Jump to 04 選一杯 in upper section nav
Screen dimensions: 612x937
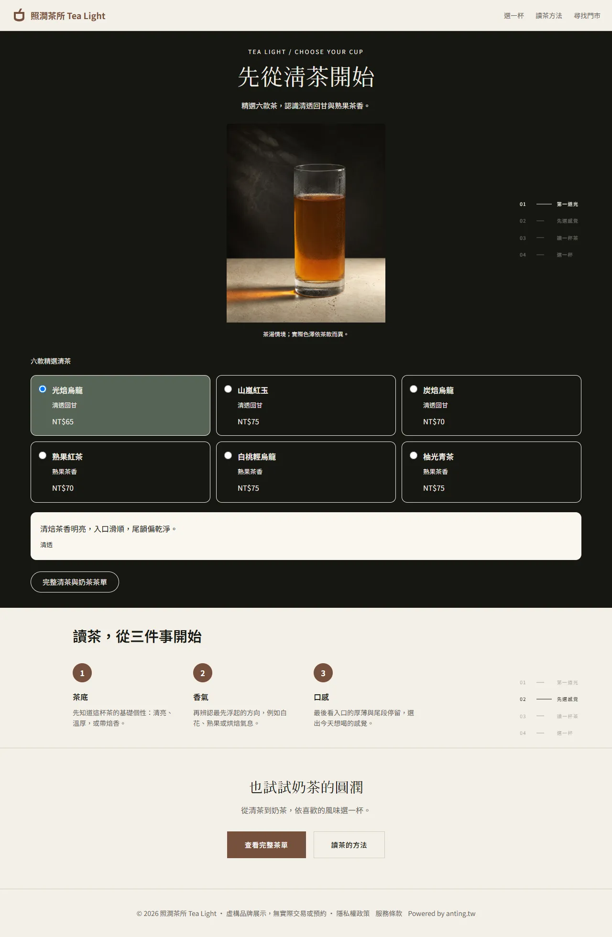[546, 255]
